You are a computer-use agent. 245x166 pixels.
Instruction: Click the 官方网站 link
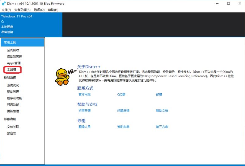click(x=84, y=95)
